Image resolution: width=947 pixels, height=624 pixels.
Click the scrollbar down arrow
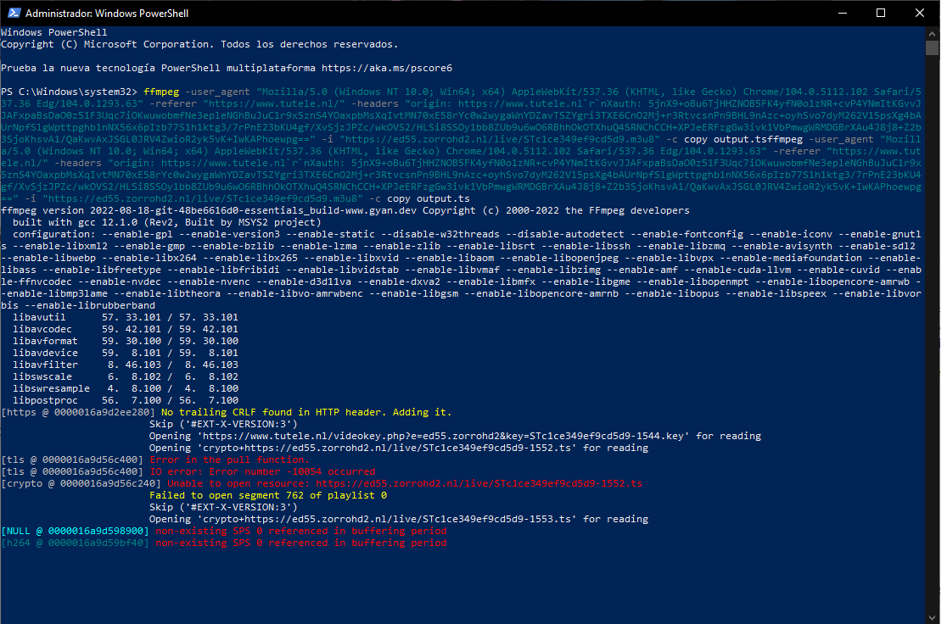point(933,617)
